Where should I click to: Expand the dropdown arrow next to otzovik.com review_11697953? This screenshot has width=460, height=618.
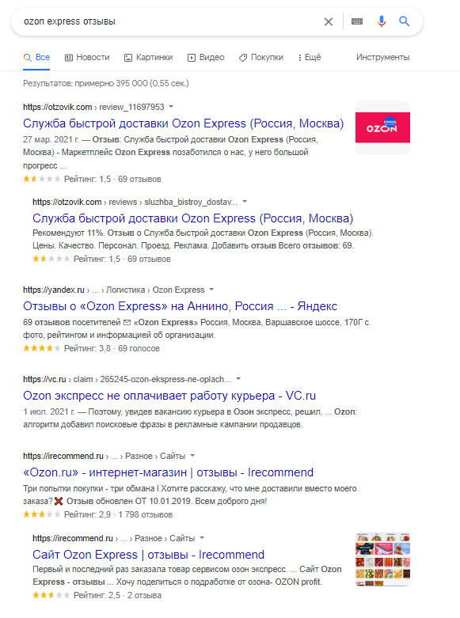coord(171,107)
